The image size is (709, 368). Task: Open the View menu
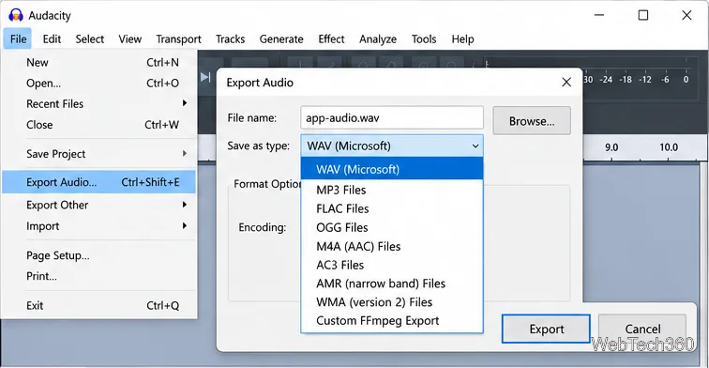click(129, 39)
